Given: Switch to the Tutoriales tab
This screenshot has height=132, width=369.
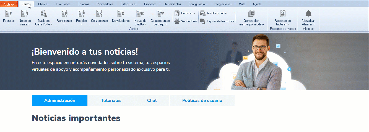Looking at the screenshot, I should click(111, 101).
